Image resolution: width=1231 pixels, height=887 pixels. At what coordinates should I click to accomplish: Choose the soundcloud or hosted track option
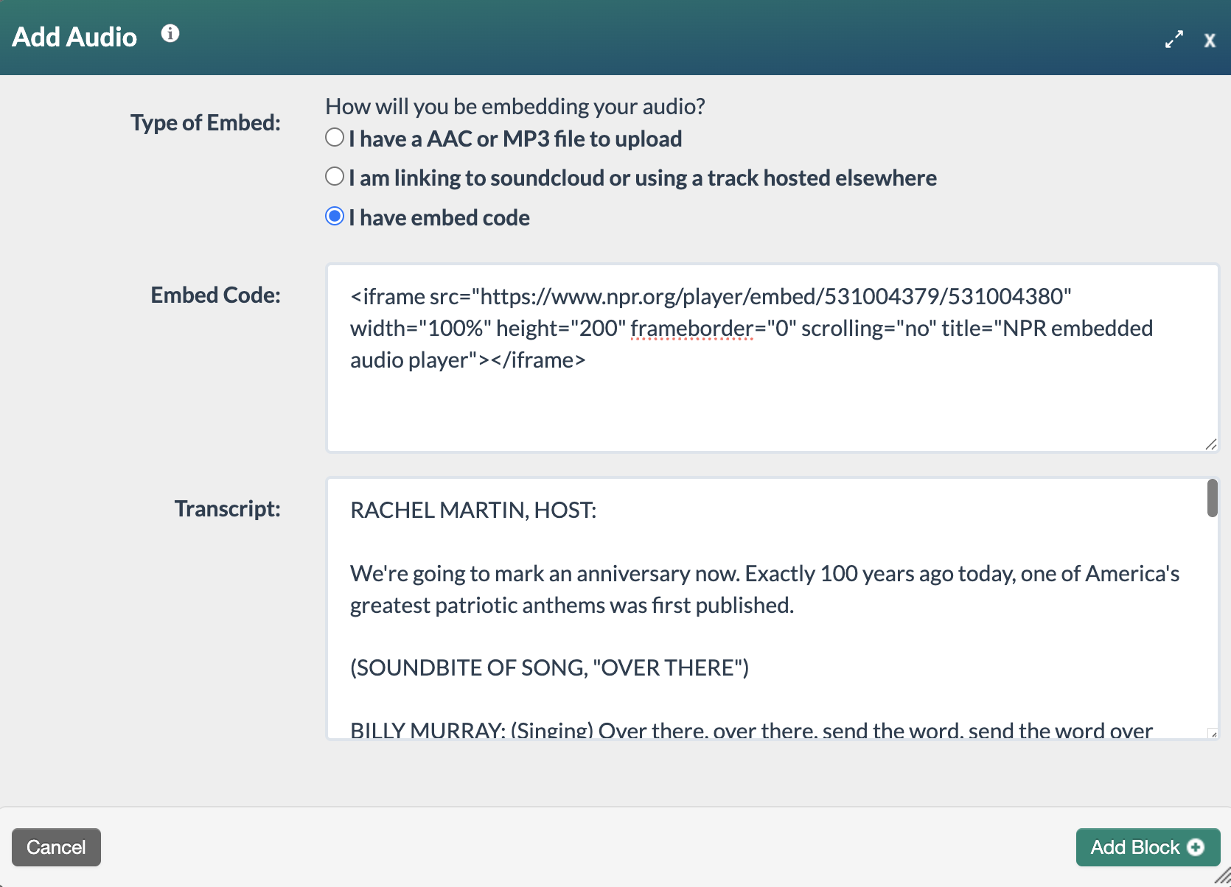coord(335,176)
